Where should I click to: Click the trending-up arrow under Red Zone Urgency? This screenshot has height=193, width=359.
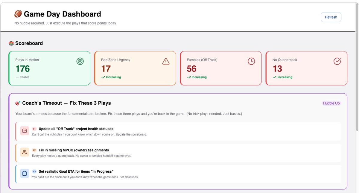[103, 77]
